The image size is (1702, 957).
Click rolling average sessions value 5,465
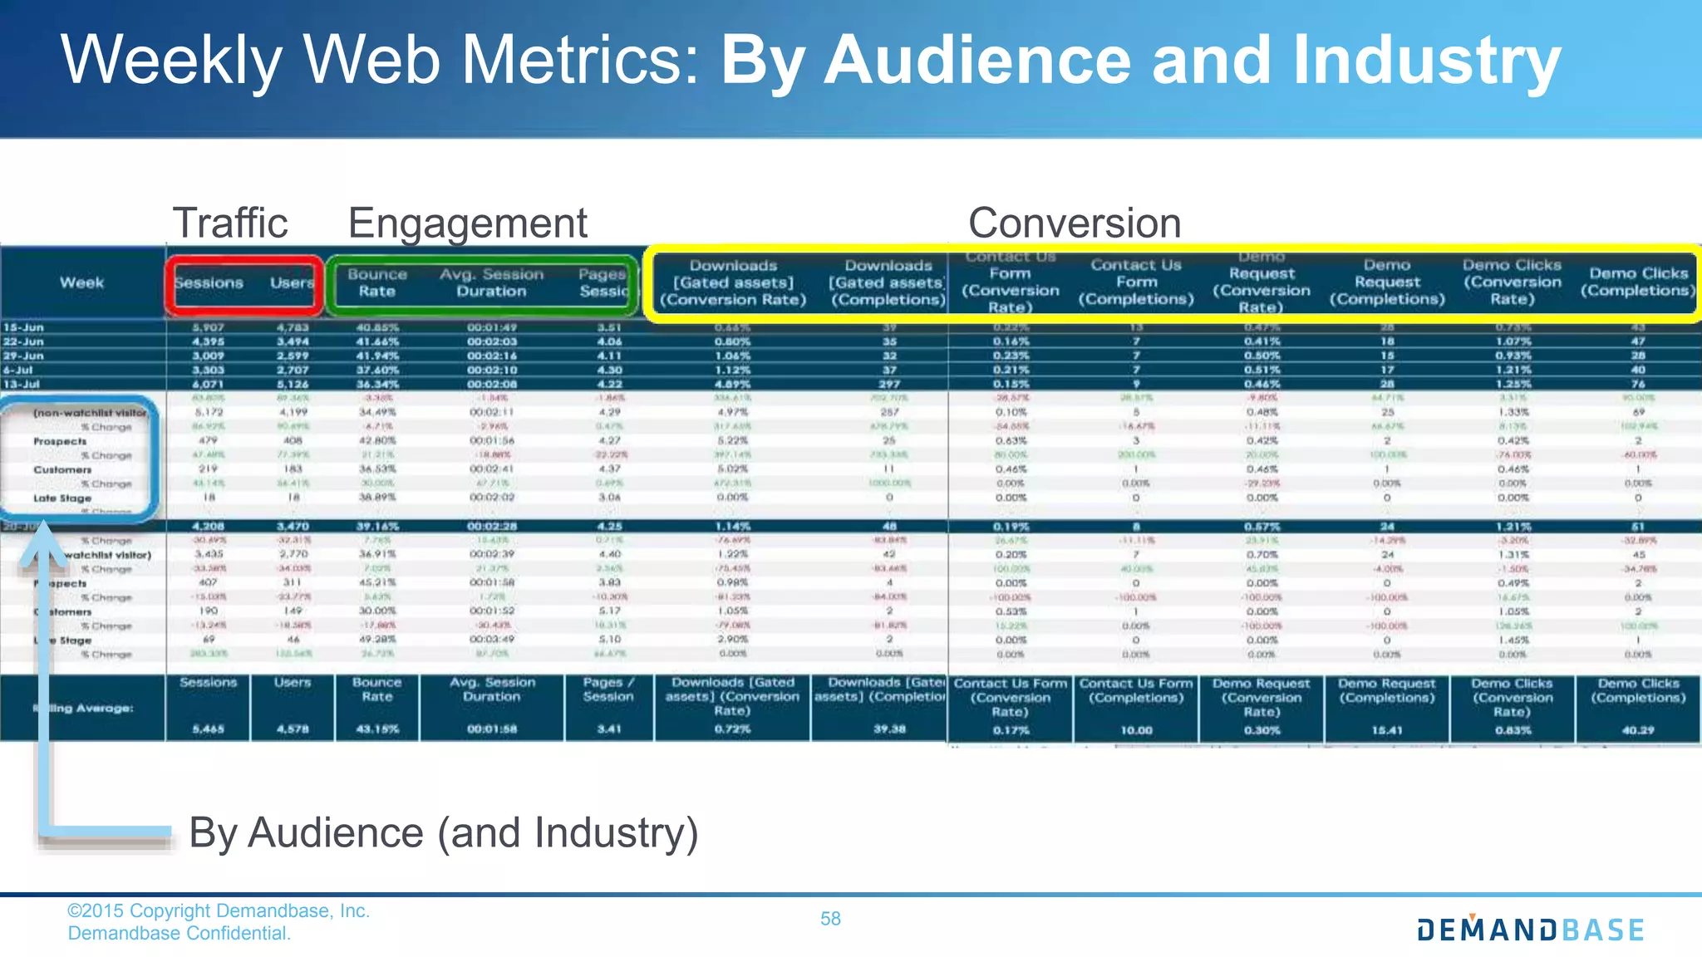[x=208, y=729]
